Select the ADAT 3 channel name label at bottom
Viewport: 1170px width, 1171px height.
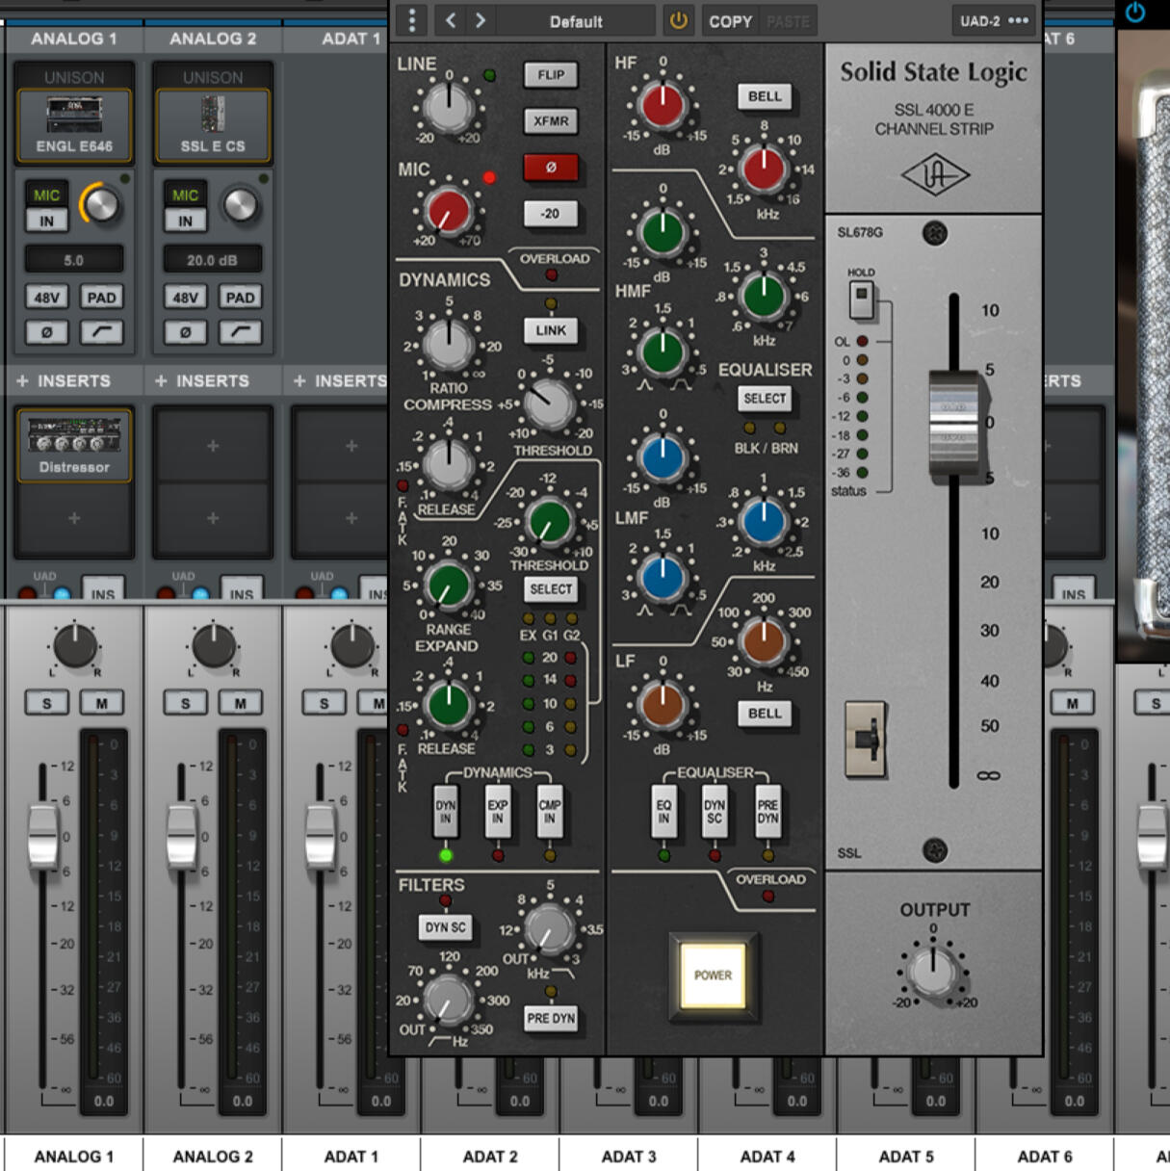pos(629,1156)
